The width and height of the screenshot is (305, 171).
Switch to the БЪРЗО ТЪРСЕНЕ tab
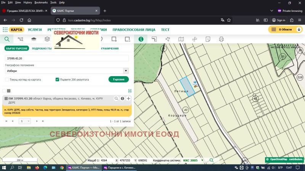click(17, 48)
